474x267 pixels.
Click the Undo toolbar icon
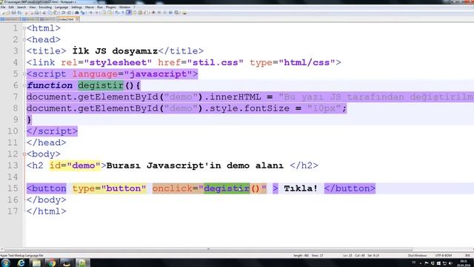click(x=63, y=13)
